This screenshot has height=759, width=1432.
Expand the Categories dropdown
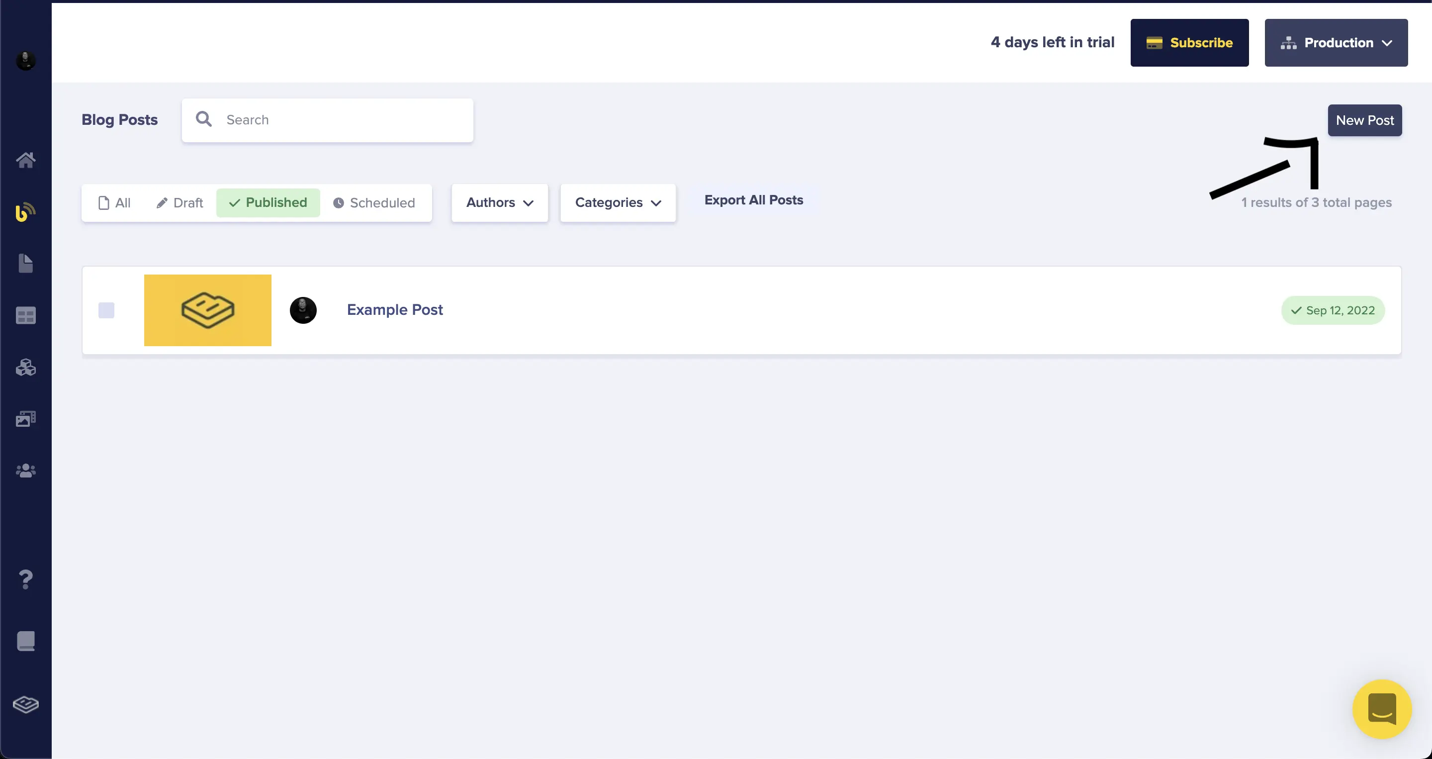[618, 203]
